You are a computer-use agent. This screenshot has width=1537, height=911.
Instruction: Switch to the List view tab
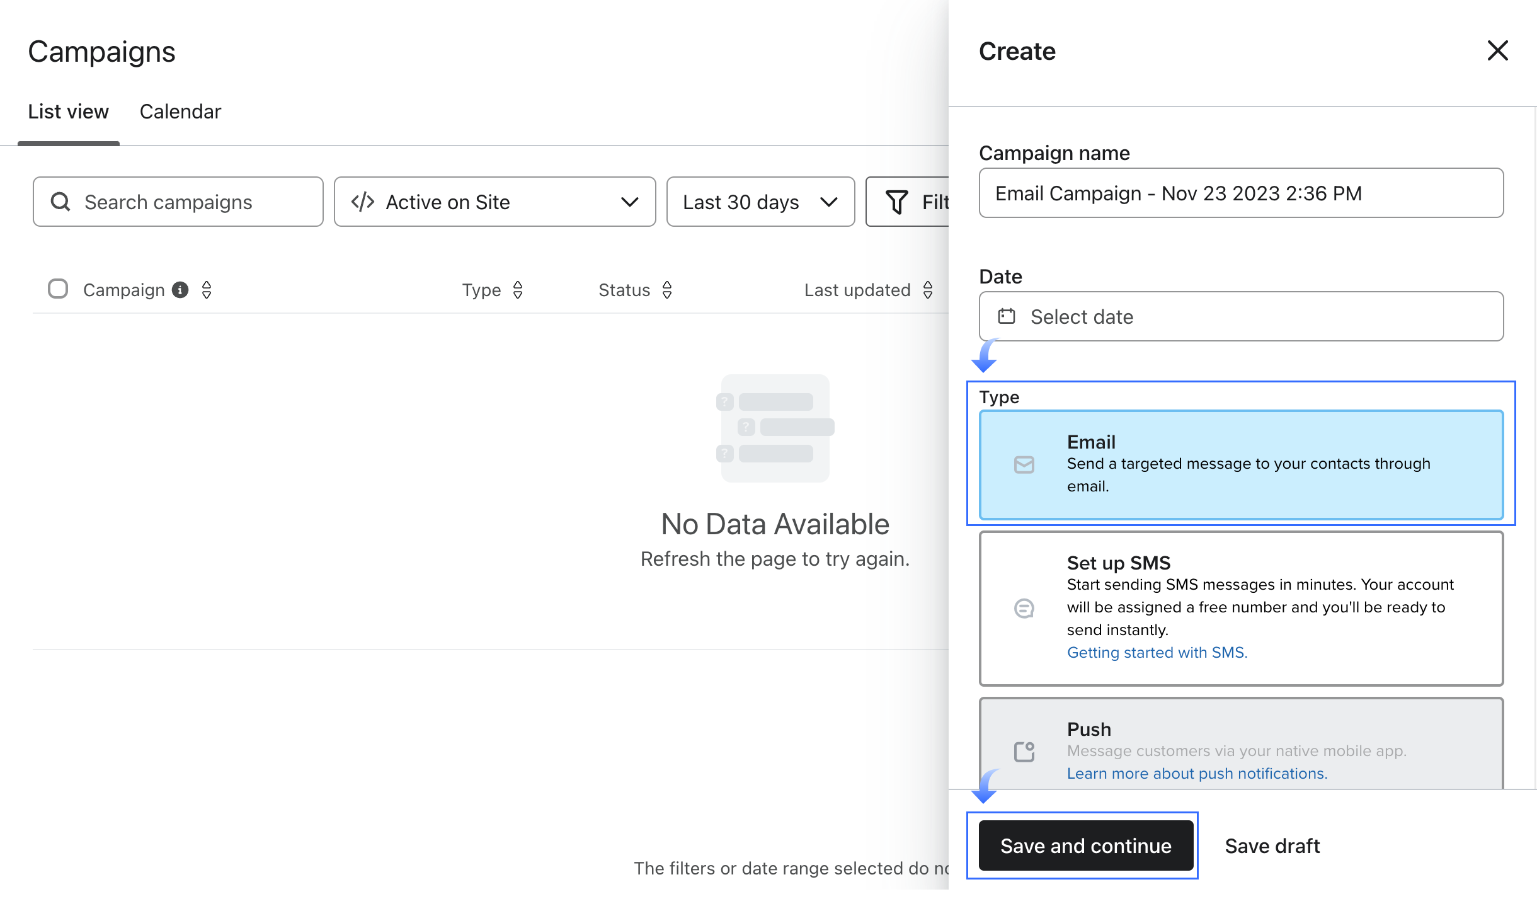click(x=68, y=112)
